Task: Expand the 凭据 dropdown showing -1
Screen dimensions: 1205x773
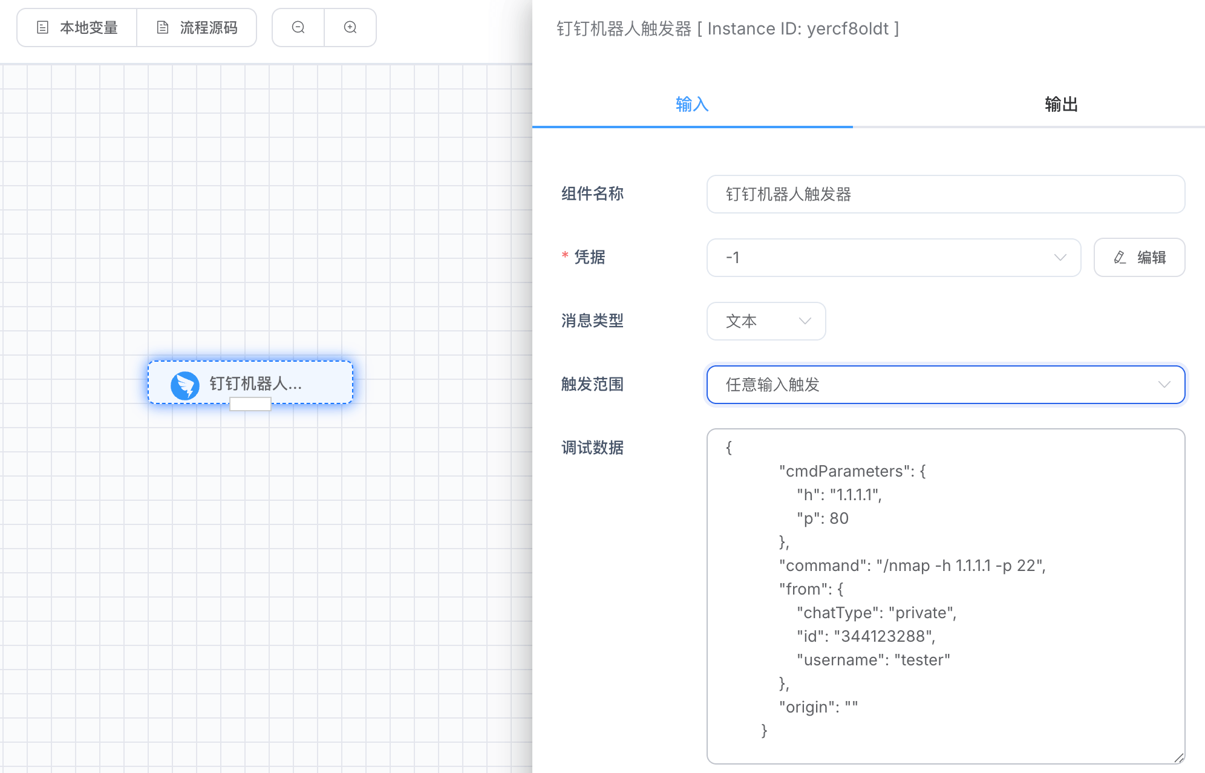Action: [x=893, y=258]
